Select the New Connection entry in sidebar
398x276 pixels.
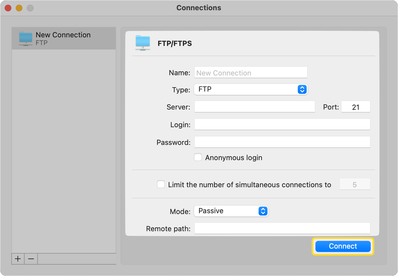[63, 38]
